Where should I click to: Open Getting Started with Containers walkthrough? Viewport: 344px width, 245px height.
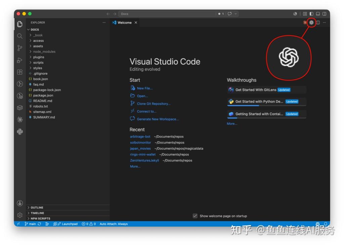coord(266,114)
